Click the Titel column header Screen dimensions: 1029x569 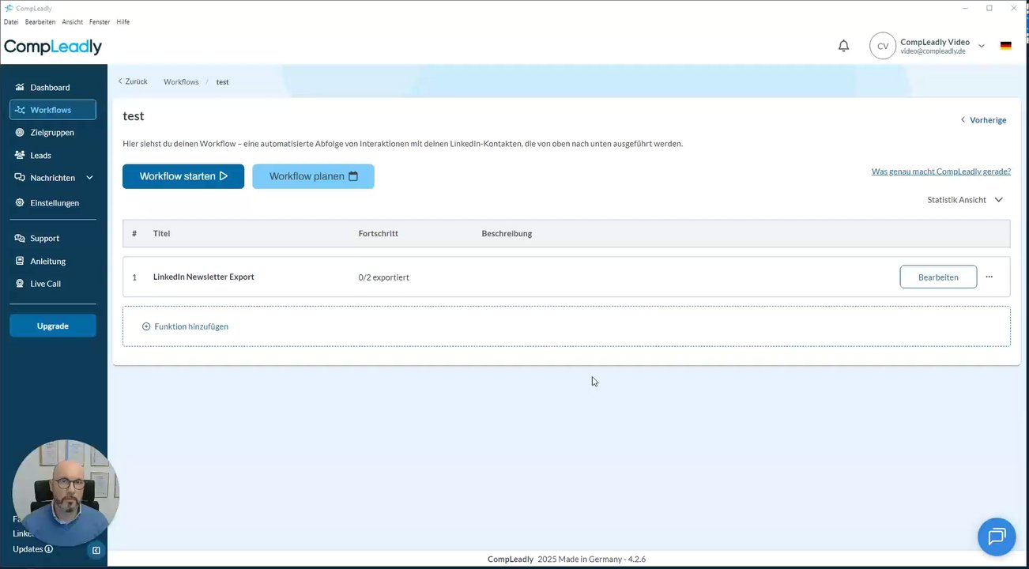161,233
